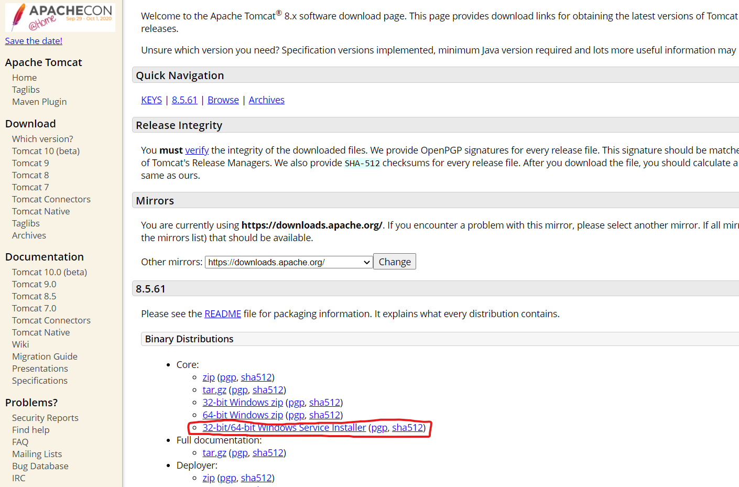739x487 pixels.
Task: Open the Wiki sidebar link
Action: 20,344
